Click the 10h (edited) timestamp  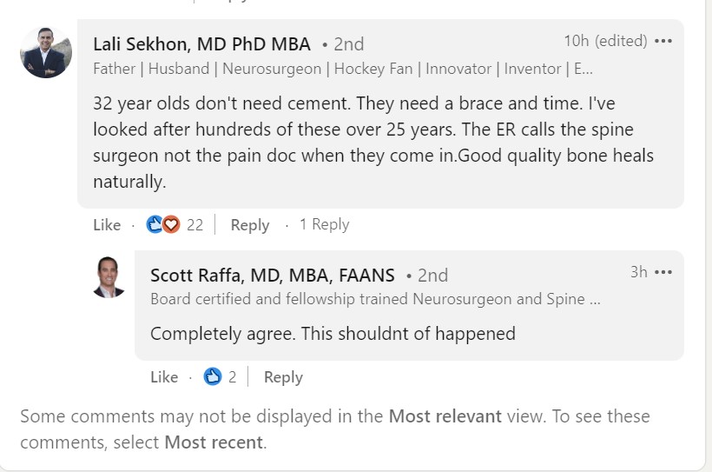605,41
